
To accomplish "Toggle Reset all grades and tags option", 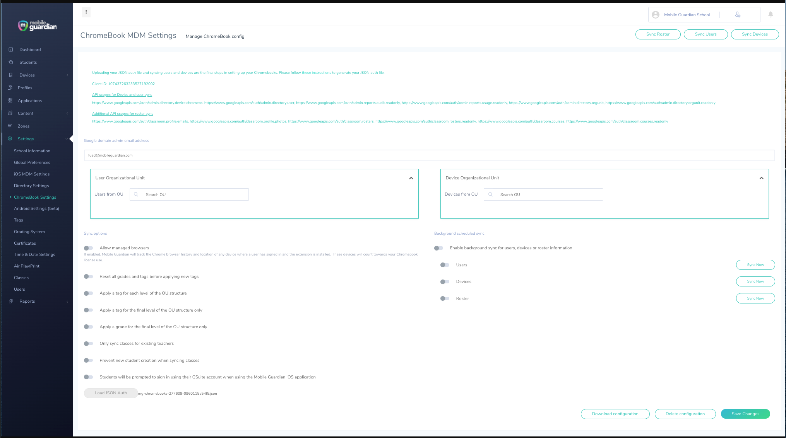I will point(88,276).
